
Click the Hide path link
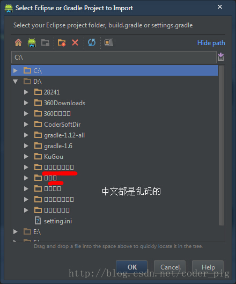click(211, 43)
